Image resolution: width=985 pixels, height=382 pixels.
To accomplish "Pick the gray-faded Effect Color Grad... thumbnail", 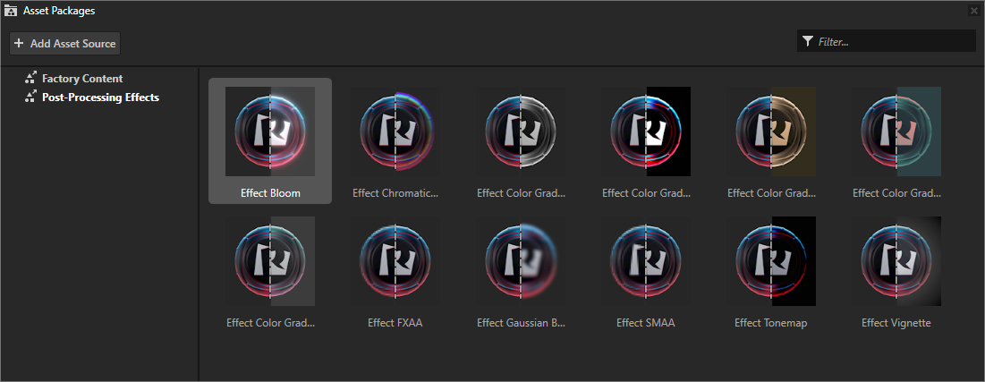I will coord(270,261).
